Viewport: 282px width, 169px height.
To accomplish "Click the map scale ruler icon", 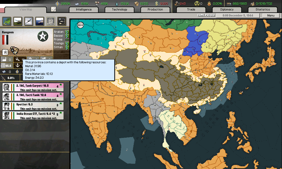I will 80,25.
